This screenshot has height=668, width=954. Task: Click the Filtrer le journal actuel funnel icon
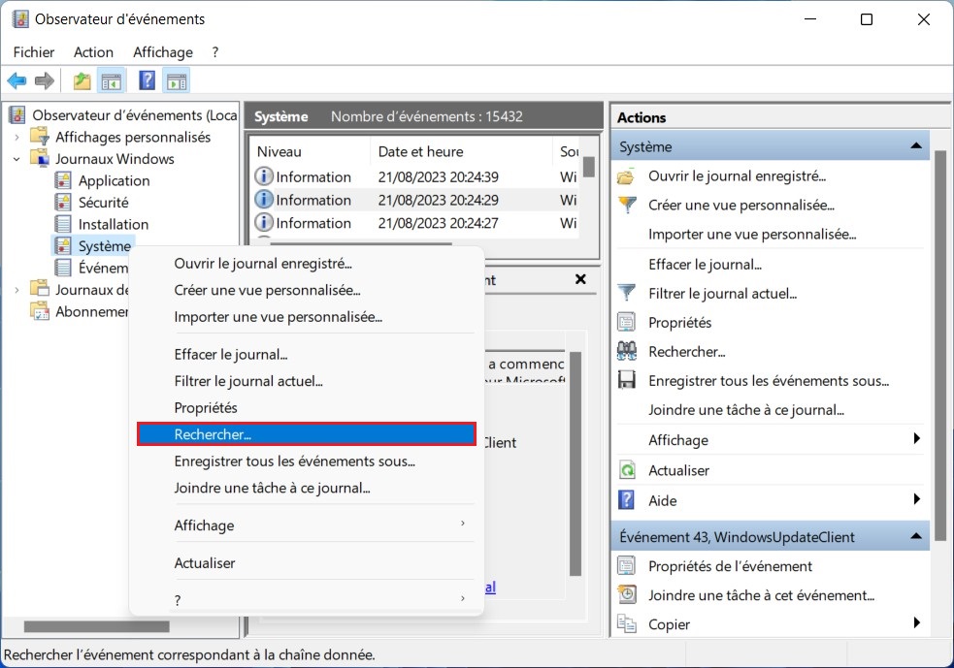tap(627, 293)
